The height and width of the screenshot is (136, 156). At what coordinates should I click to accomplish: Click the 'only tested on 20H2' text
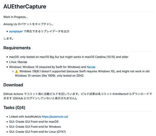click(70, 76)
